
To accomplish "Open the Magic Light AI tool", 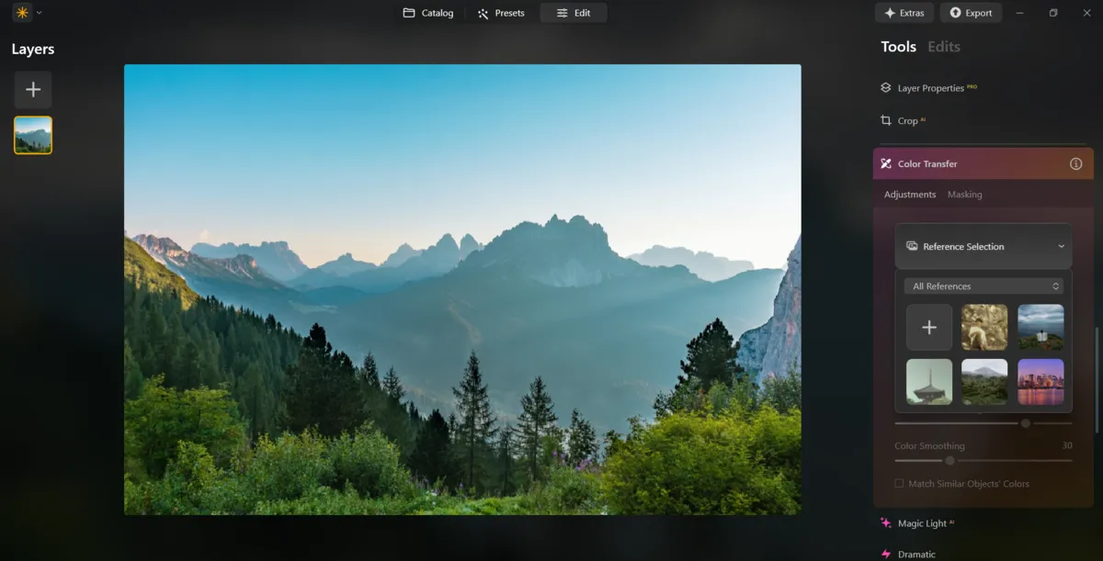I will [922, 522].
